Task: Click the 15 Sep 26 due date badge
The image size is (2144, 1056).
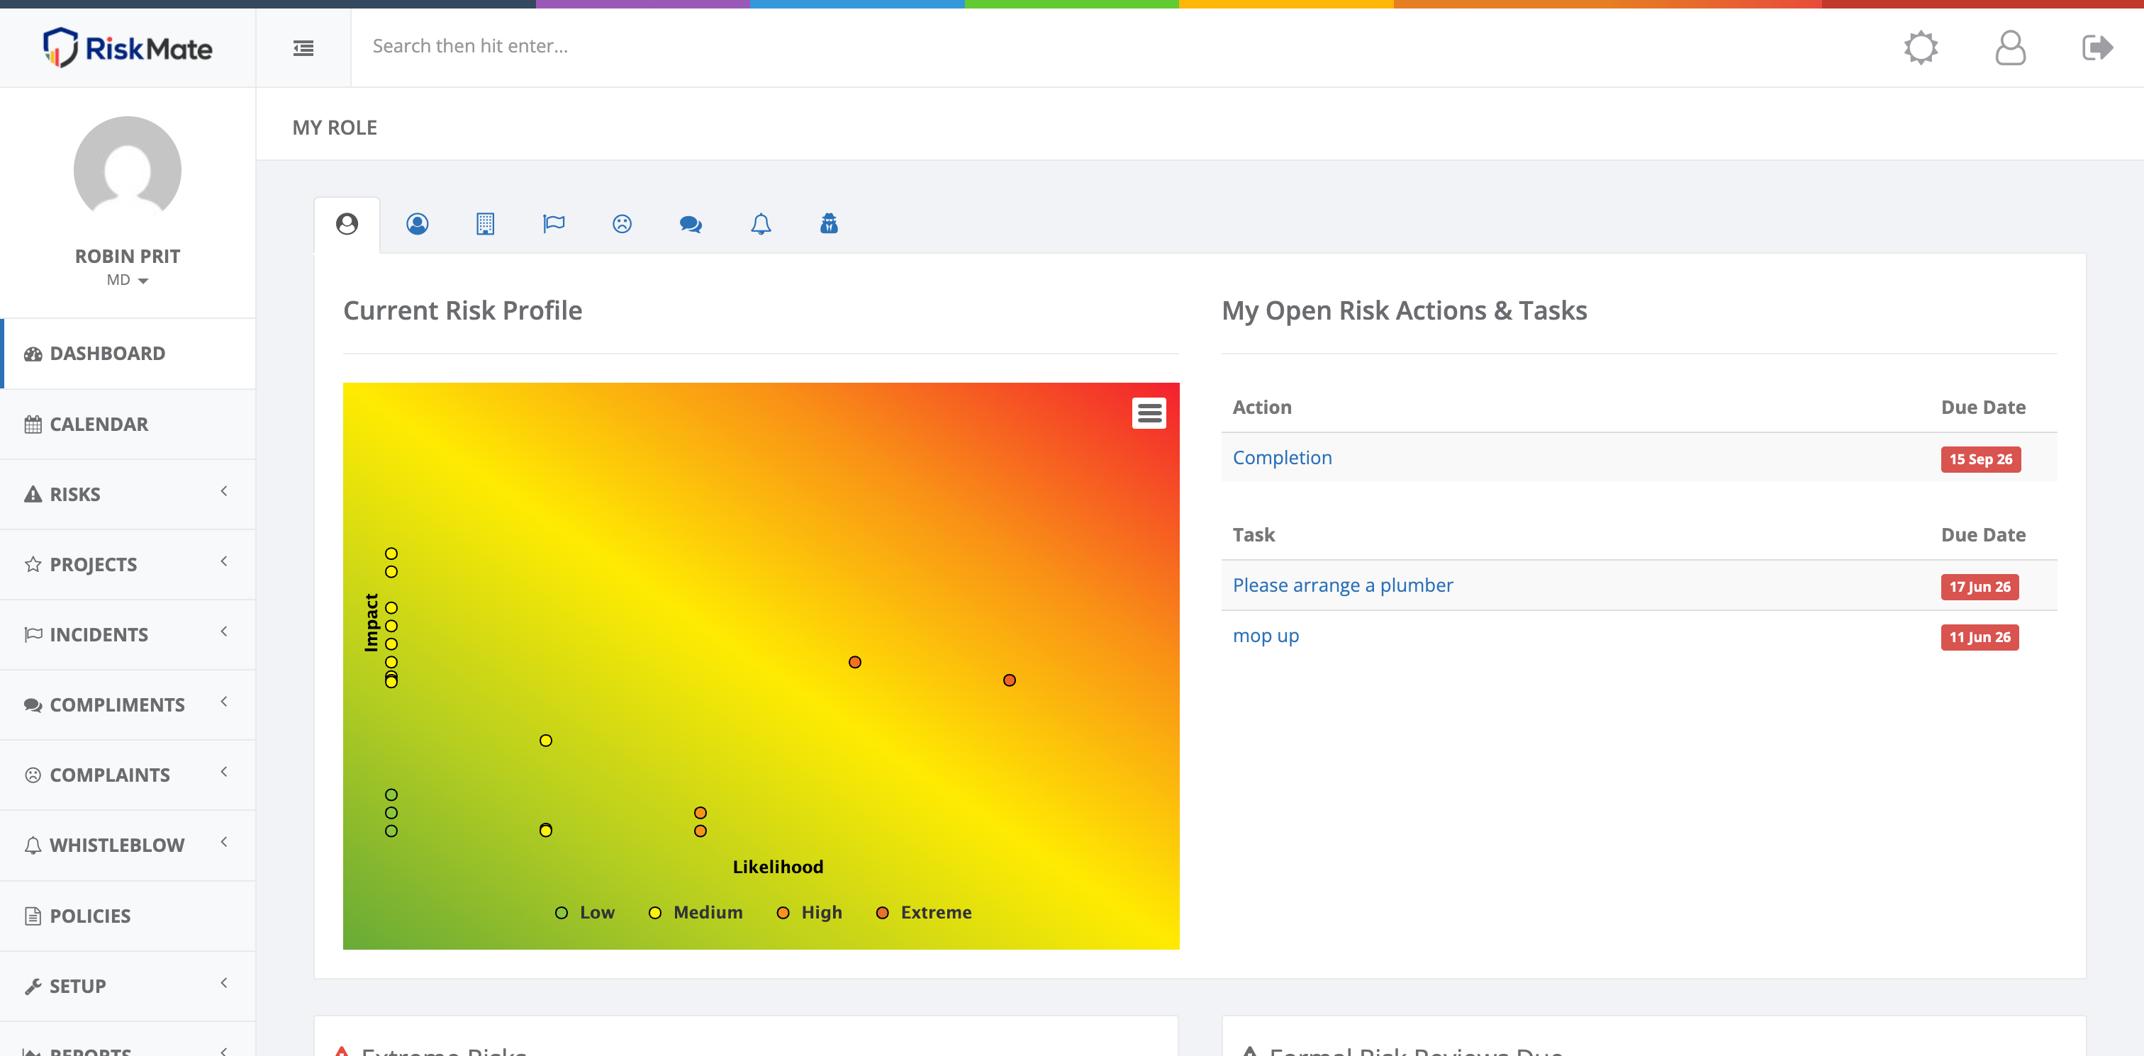Action: (1980, 459)
